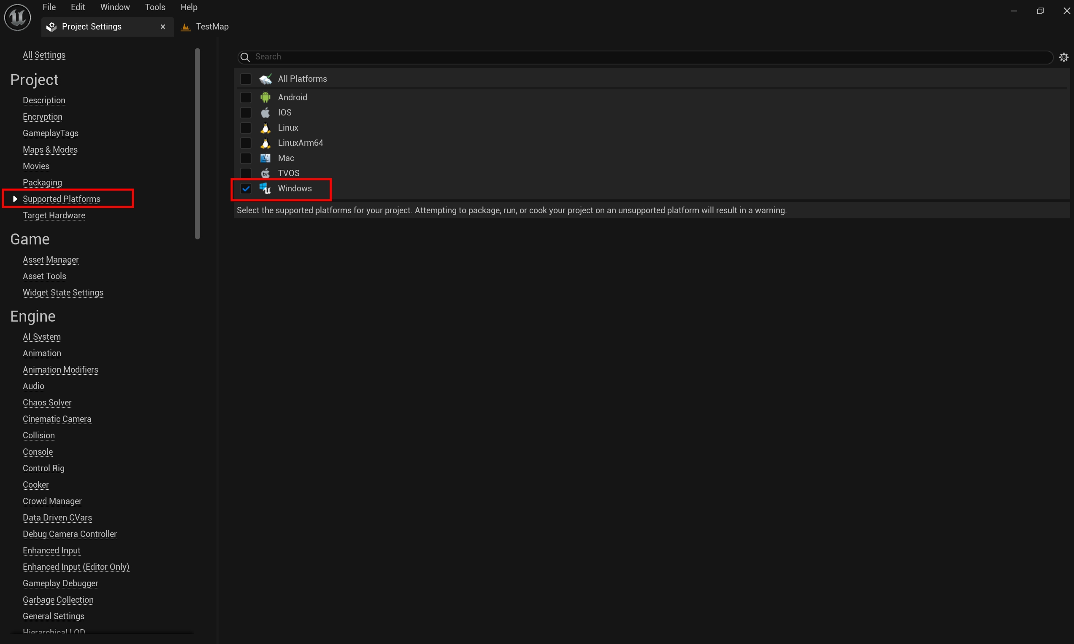Close the Project Settings tab
The height and width of the screenshot is (644, 1074).
(x=163, y=27)
